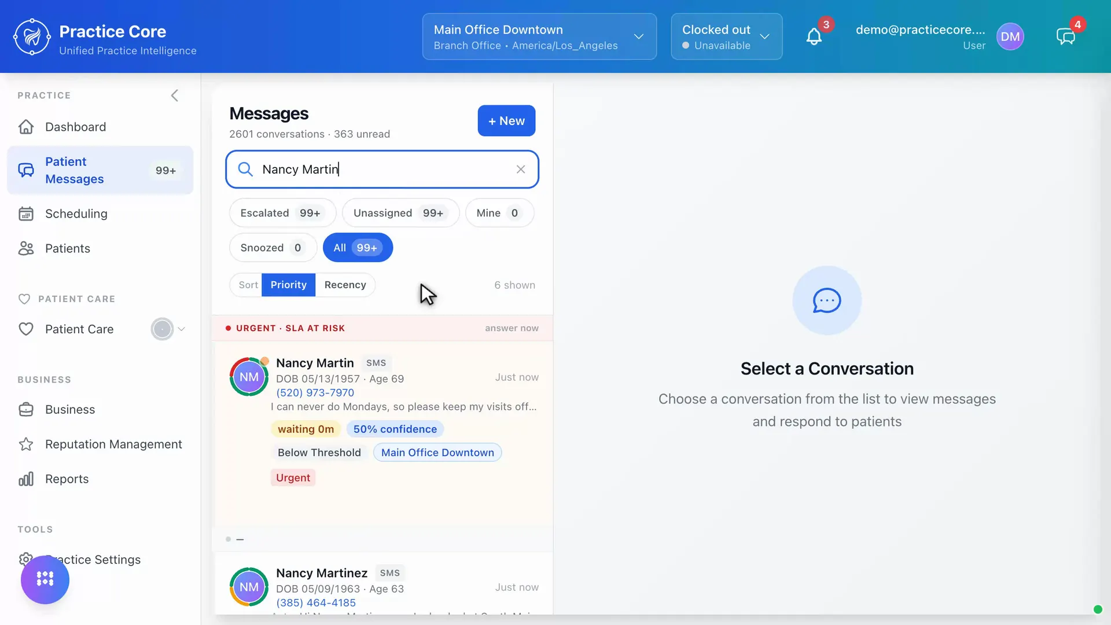Viewport: 1111px width, 625px height.
Task: Click the DM user avatar
Action: coord(1010,36)
